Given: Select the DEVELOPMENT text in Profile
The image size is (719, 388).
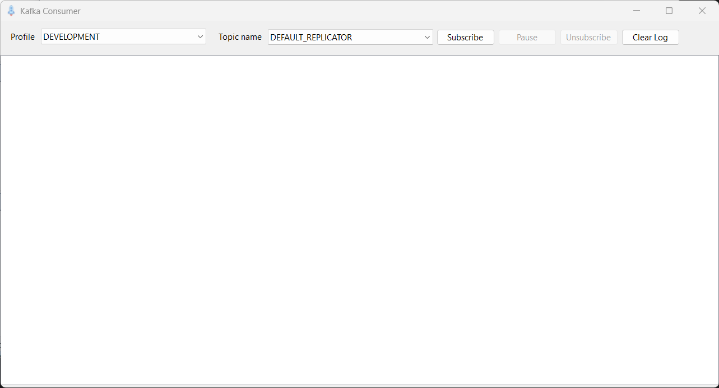Looking at the screenshot, I should 72,36.
